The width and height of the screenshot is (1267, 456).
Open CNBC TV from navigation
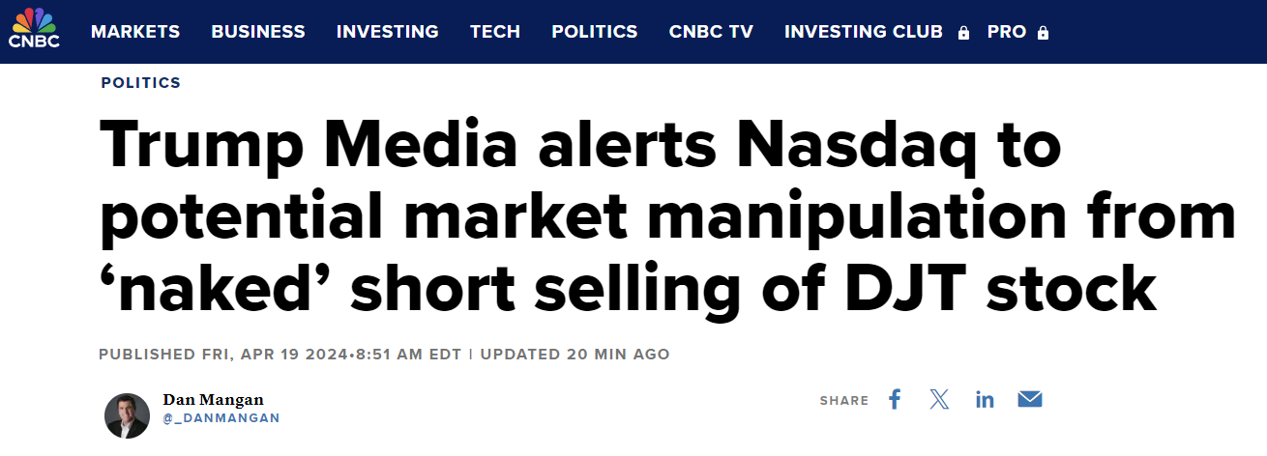(x=711, y=32)
